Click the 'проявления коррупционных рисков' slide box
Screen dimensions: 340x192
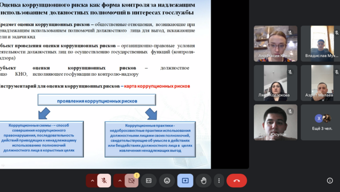click(x=97, y=100)
